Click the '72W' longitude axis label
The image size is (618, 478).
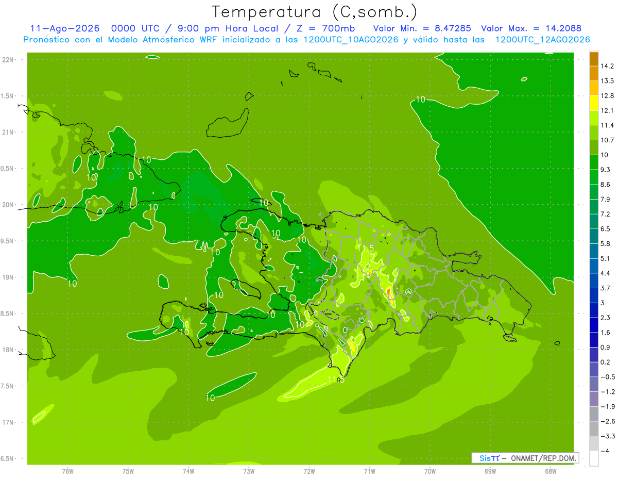click(309, 471)
